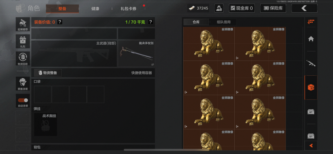Click the 物资整备 button

pos(48,73)
